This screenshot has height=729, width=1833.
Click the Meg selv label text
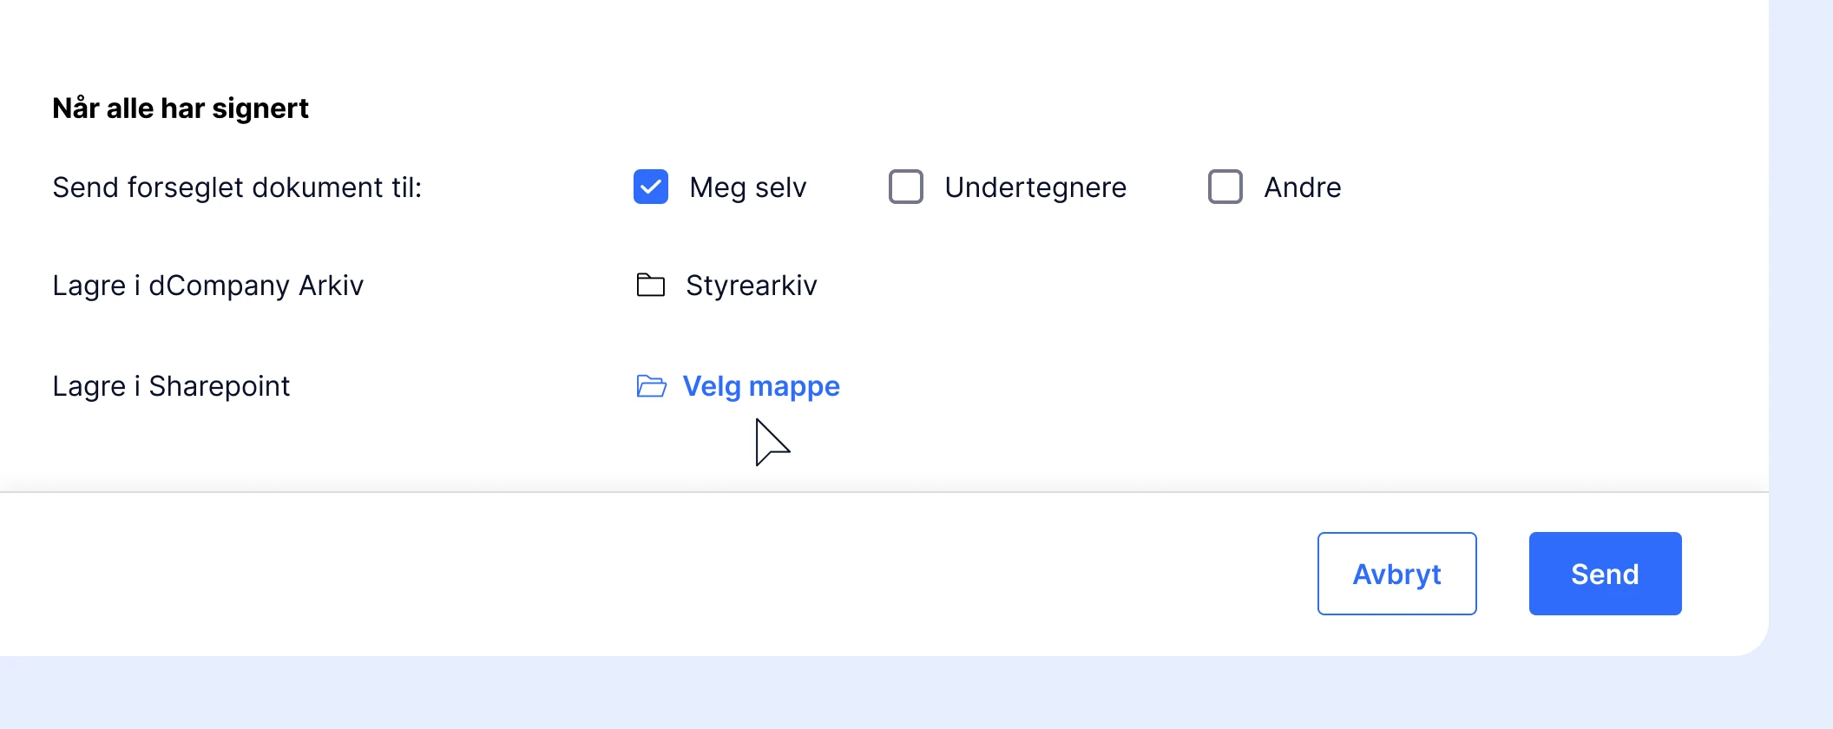tap(748, 187)
